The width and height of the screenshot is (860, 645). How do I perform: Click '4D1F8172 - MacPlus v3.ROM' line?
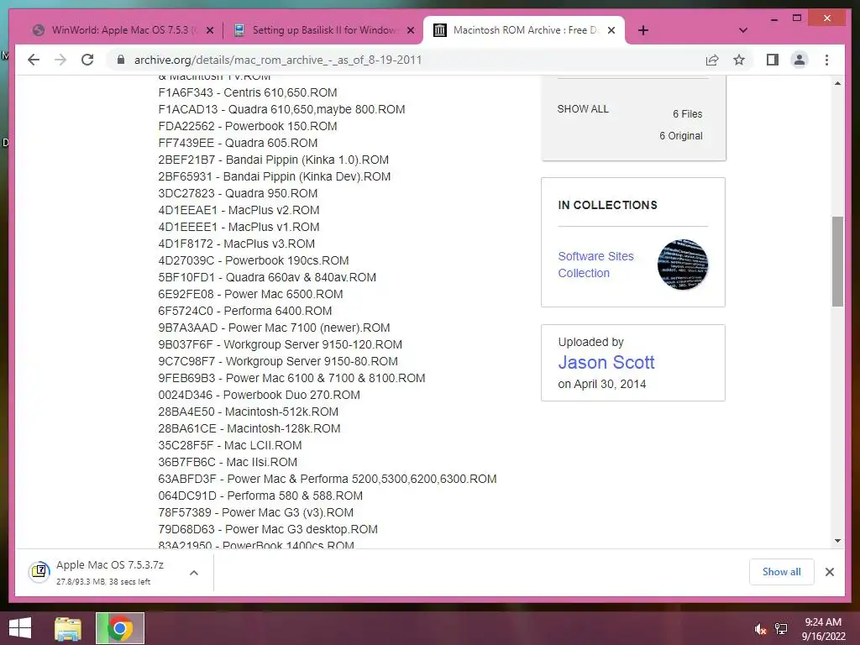236,244
